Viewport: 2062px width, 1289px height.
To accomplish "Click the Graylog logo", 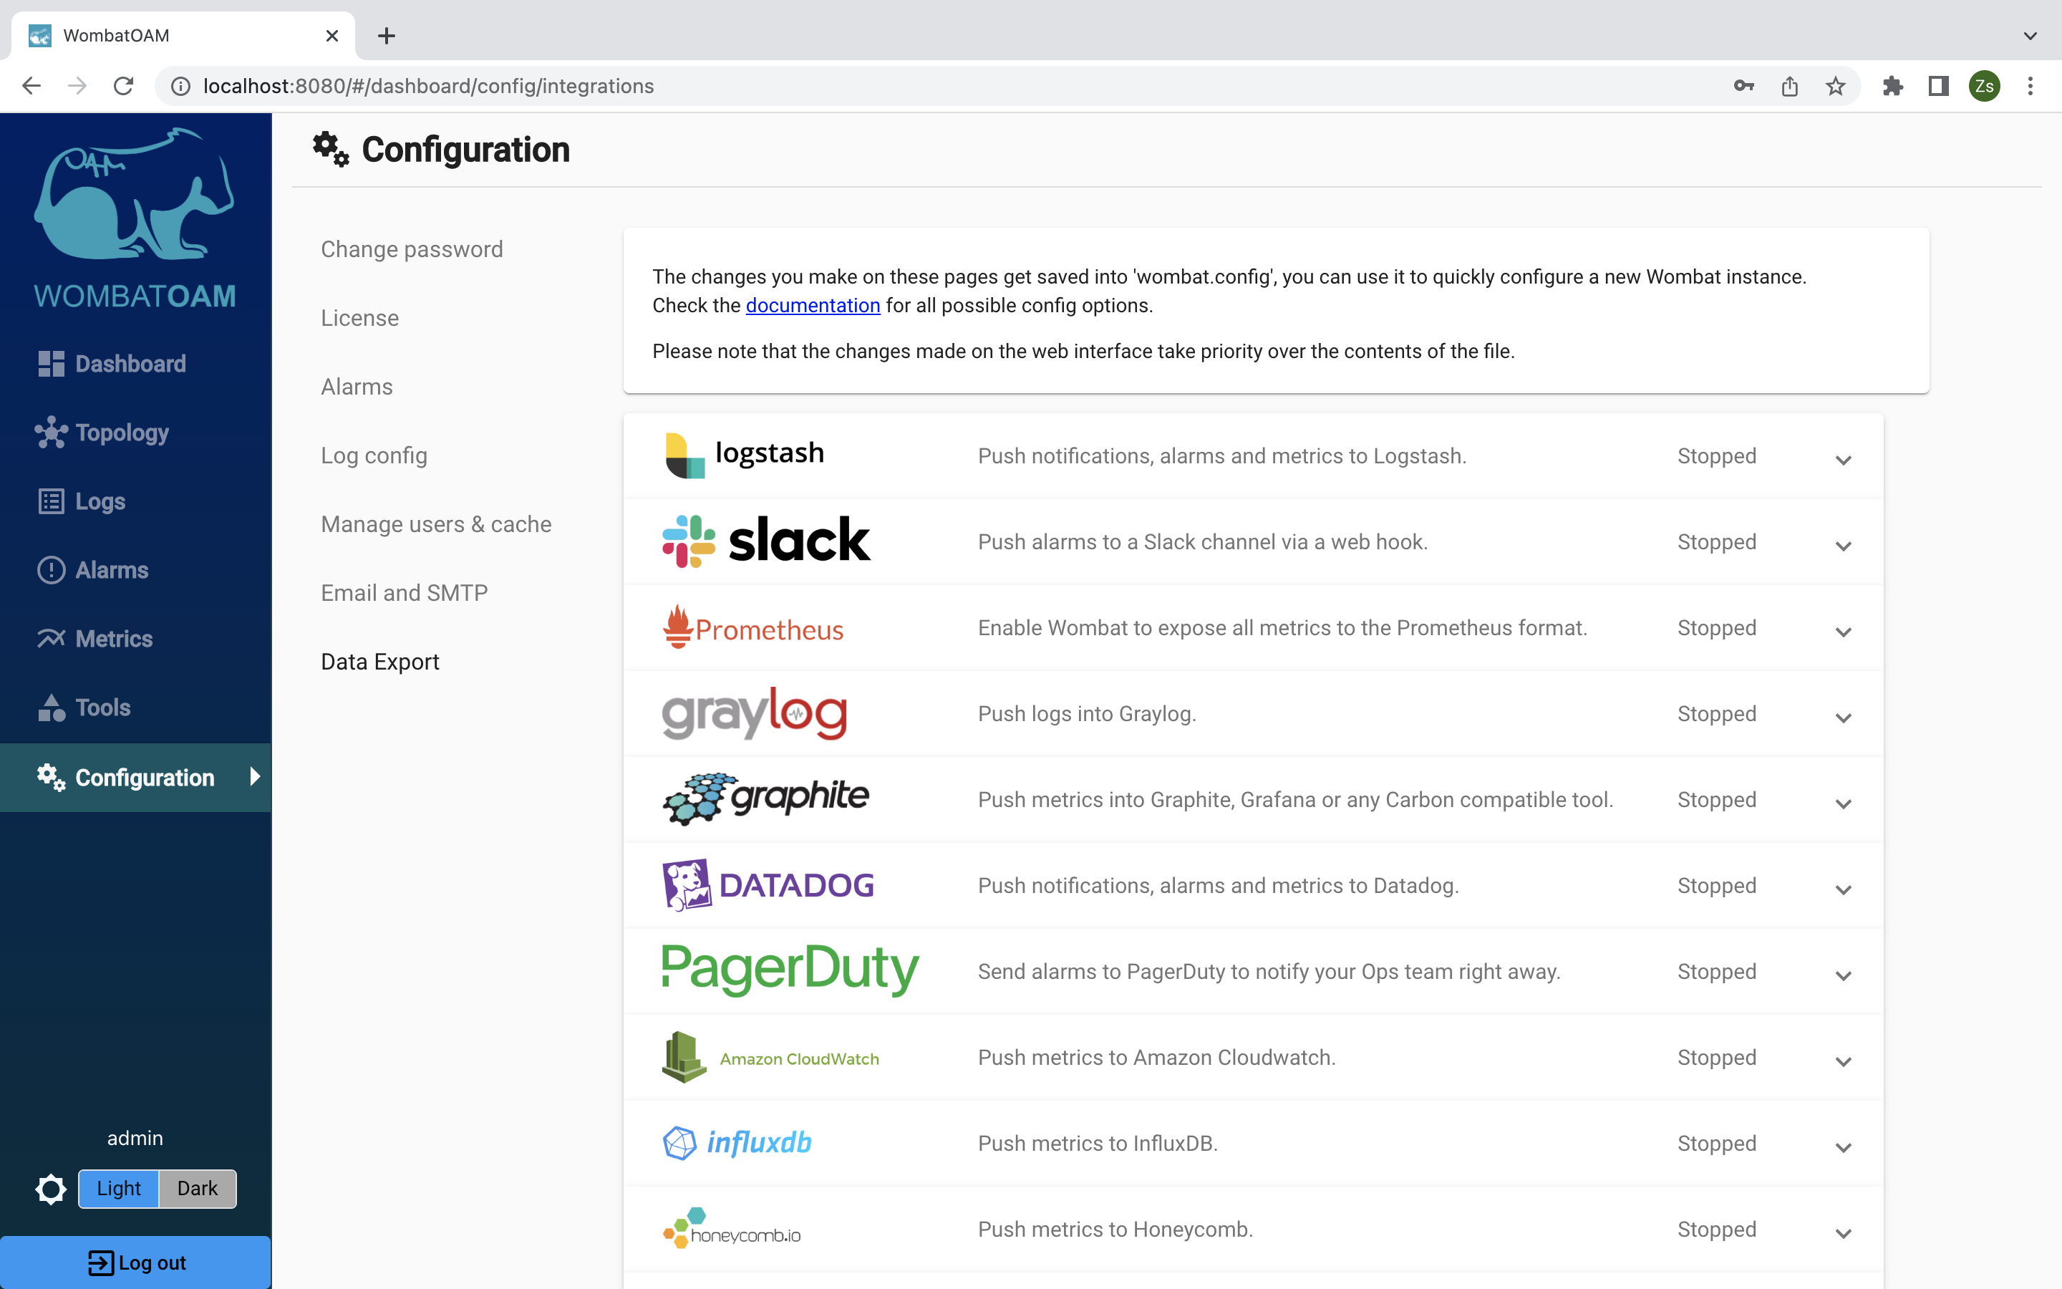I will click(x=754, y=713).
